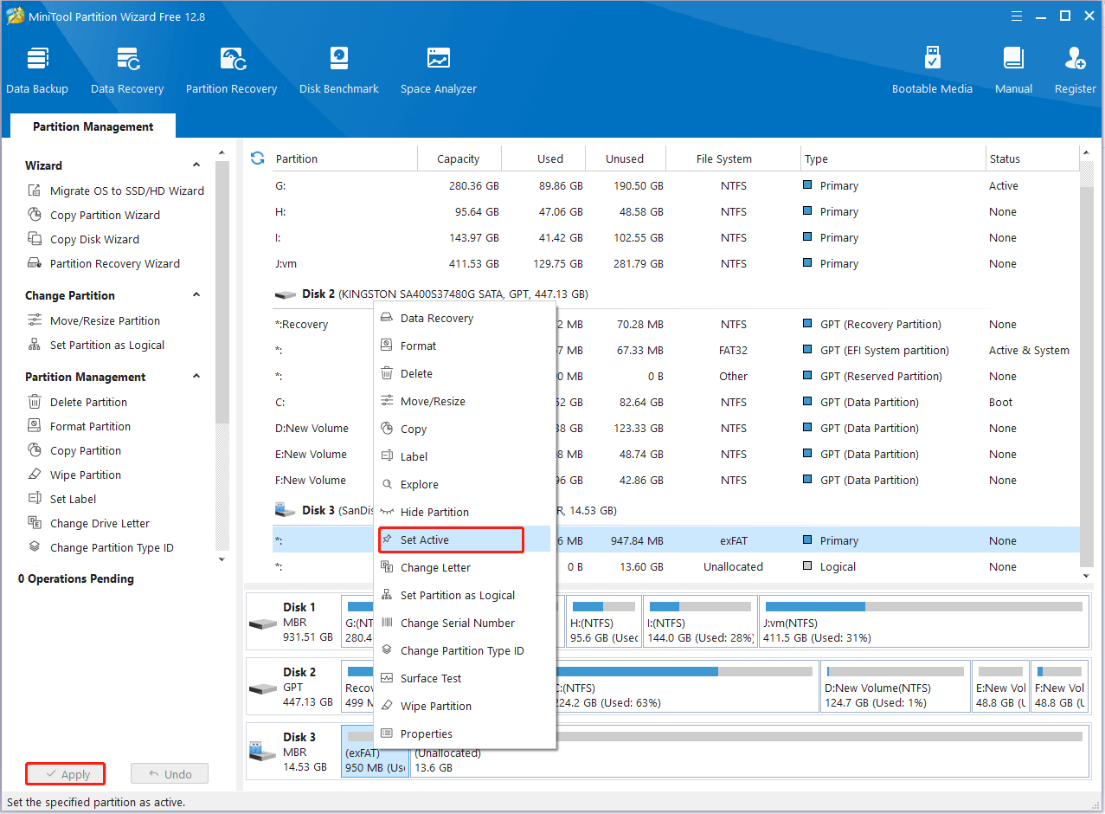The width and height of the screenshot is (1105, 814).
Task: Start Partition Recovery Wizard
Action: tap(105, 263)
